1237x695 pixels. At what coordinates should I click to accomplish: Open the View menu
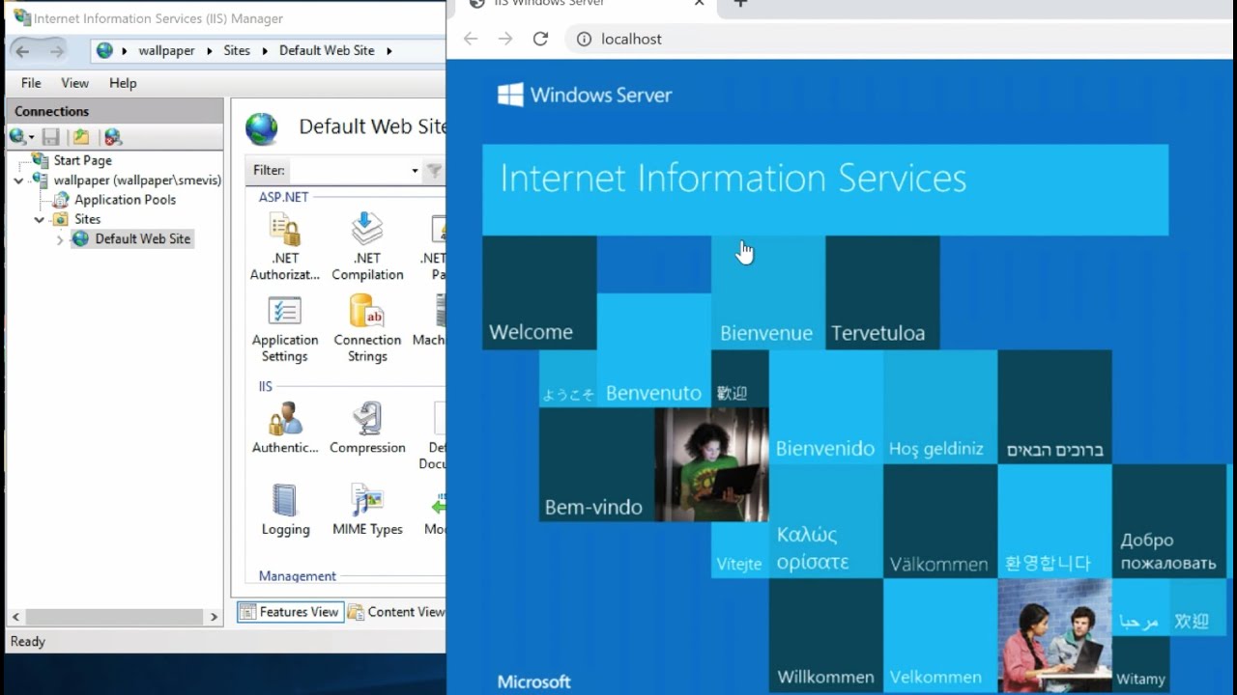(74, 83)
